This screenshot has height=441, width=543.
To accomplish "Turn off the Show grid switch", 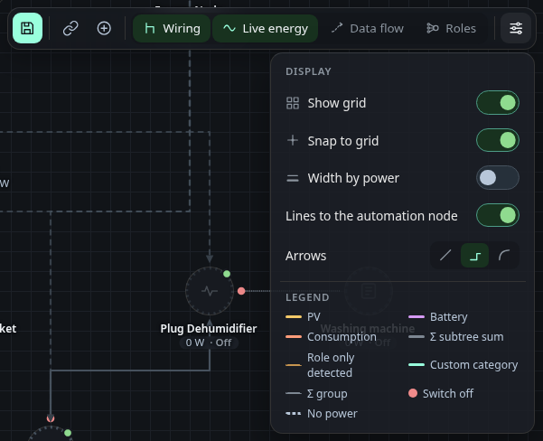I will (x=498, y=103).
